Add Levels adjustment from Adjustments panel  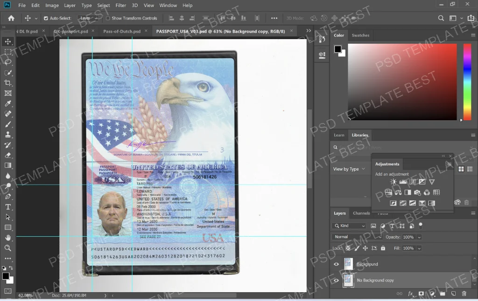pos(403,182)
